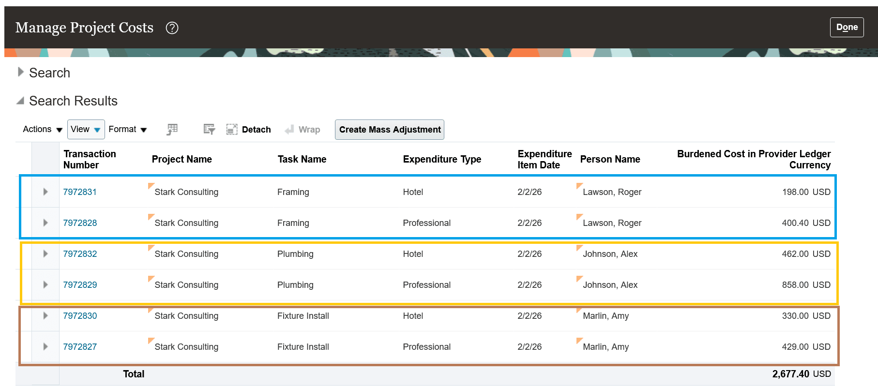This screenshot has width=878, height=388.
Task: Click the Expenditure Type column header
Action: point(442,159)
